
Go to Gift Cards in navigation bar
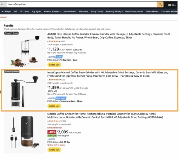(x=24, y=11)
